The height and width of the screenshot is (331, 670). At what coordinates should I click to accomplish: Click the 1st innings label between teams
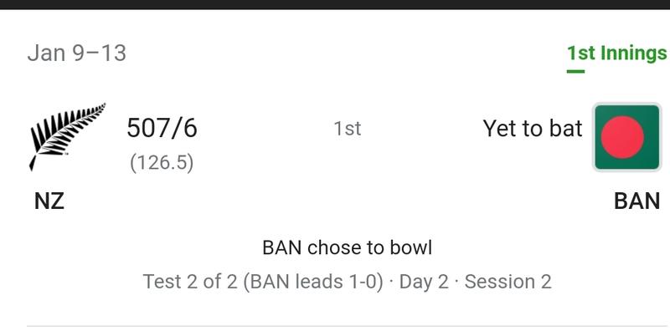point(347,129)
